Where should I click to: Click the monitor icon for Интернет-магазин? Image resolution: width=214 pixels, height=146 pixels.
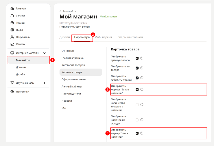tap(12, 53)
